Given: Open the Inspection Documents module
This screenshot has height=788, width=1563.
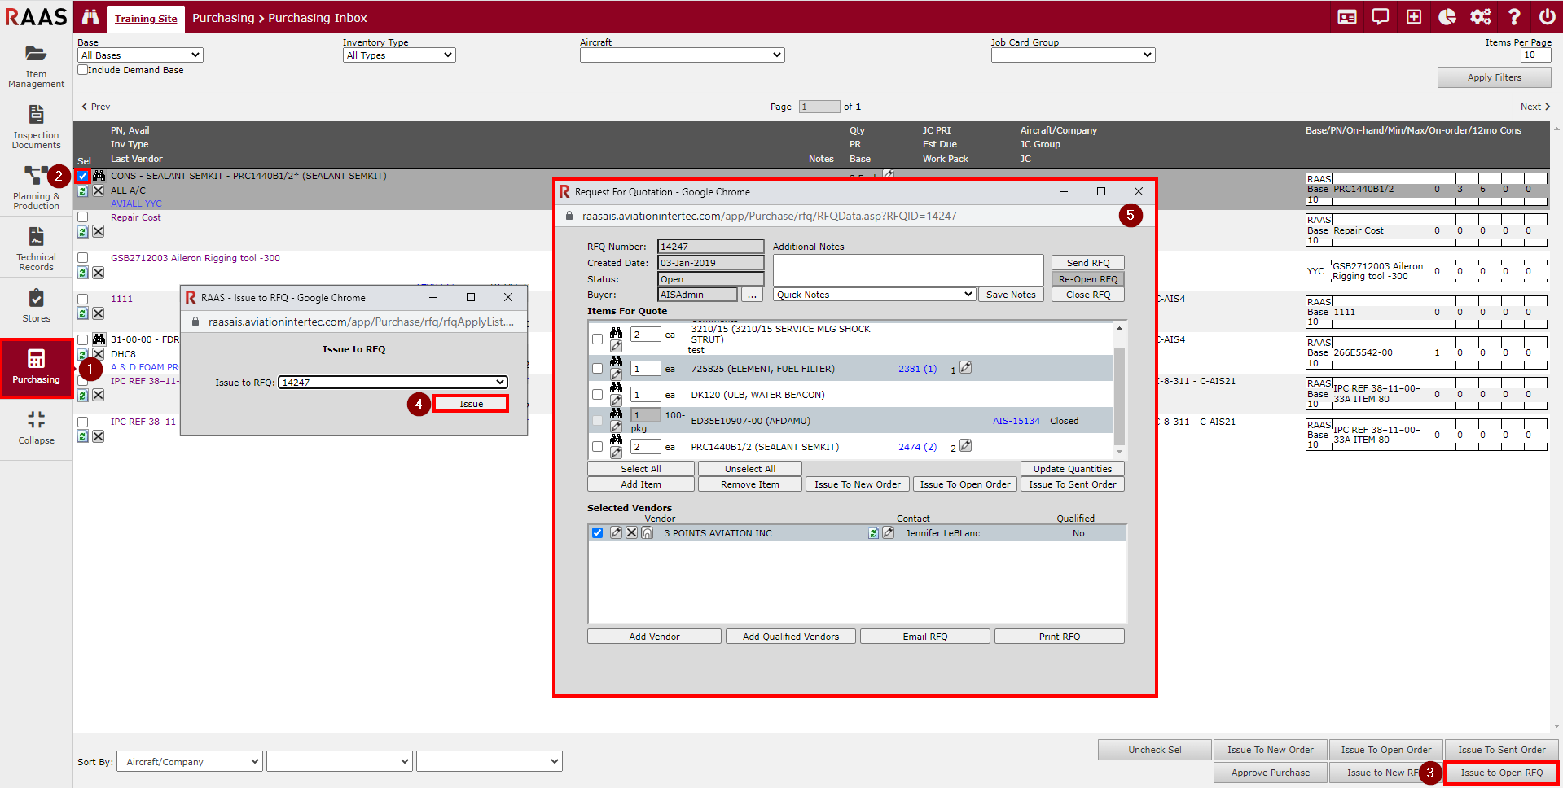Looking at the screenshot, I should point(36,126).
